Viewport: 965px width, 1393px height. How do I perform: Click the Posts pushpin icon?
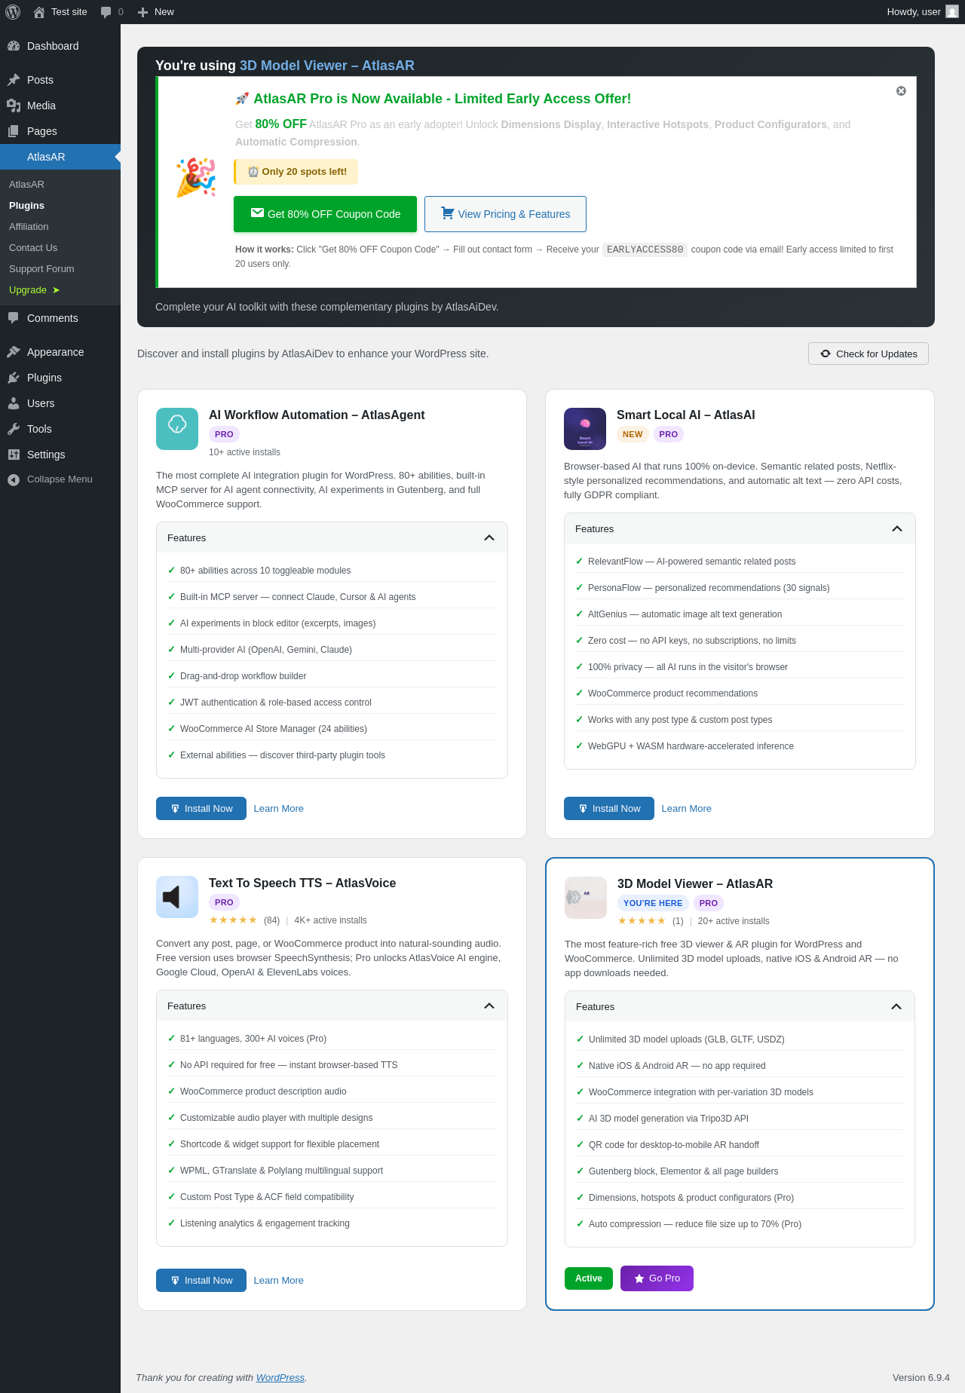pyautogui.click(x=14, y=80)
